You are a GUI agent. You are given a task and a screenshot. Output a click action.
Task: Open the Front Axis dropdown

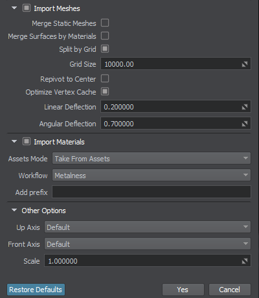(148, 244)
